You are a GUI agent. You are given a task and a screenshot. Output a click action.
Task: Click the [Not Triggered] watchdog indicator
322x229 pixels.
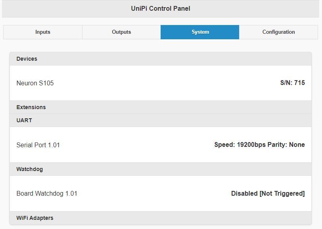coord(282,194)
